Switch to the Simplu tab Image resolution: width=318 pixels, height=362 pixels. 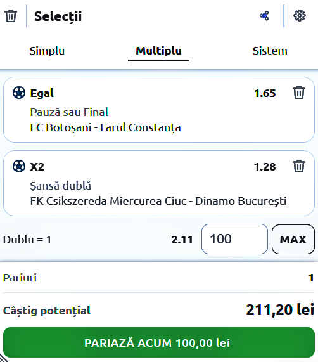[x=47, y=51]
